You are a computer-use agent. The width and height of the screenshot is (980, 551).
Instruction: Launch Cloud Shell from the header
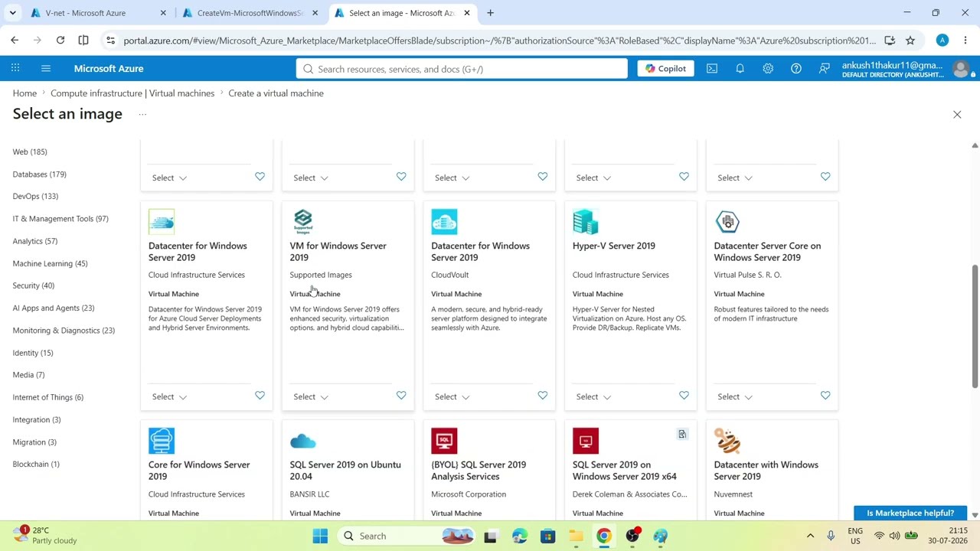(x=712, y=69)
